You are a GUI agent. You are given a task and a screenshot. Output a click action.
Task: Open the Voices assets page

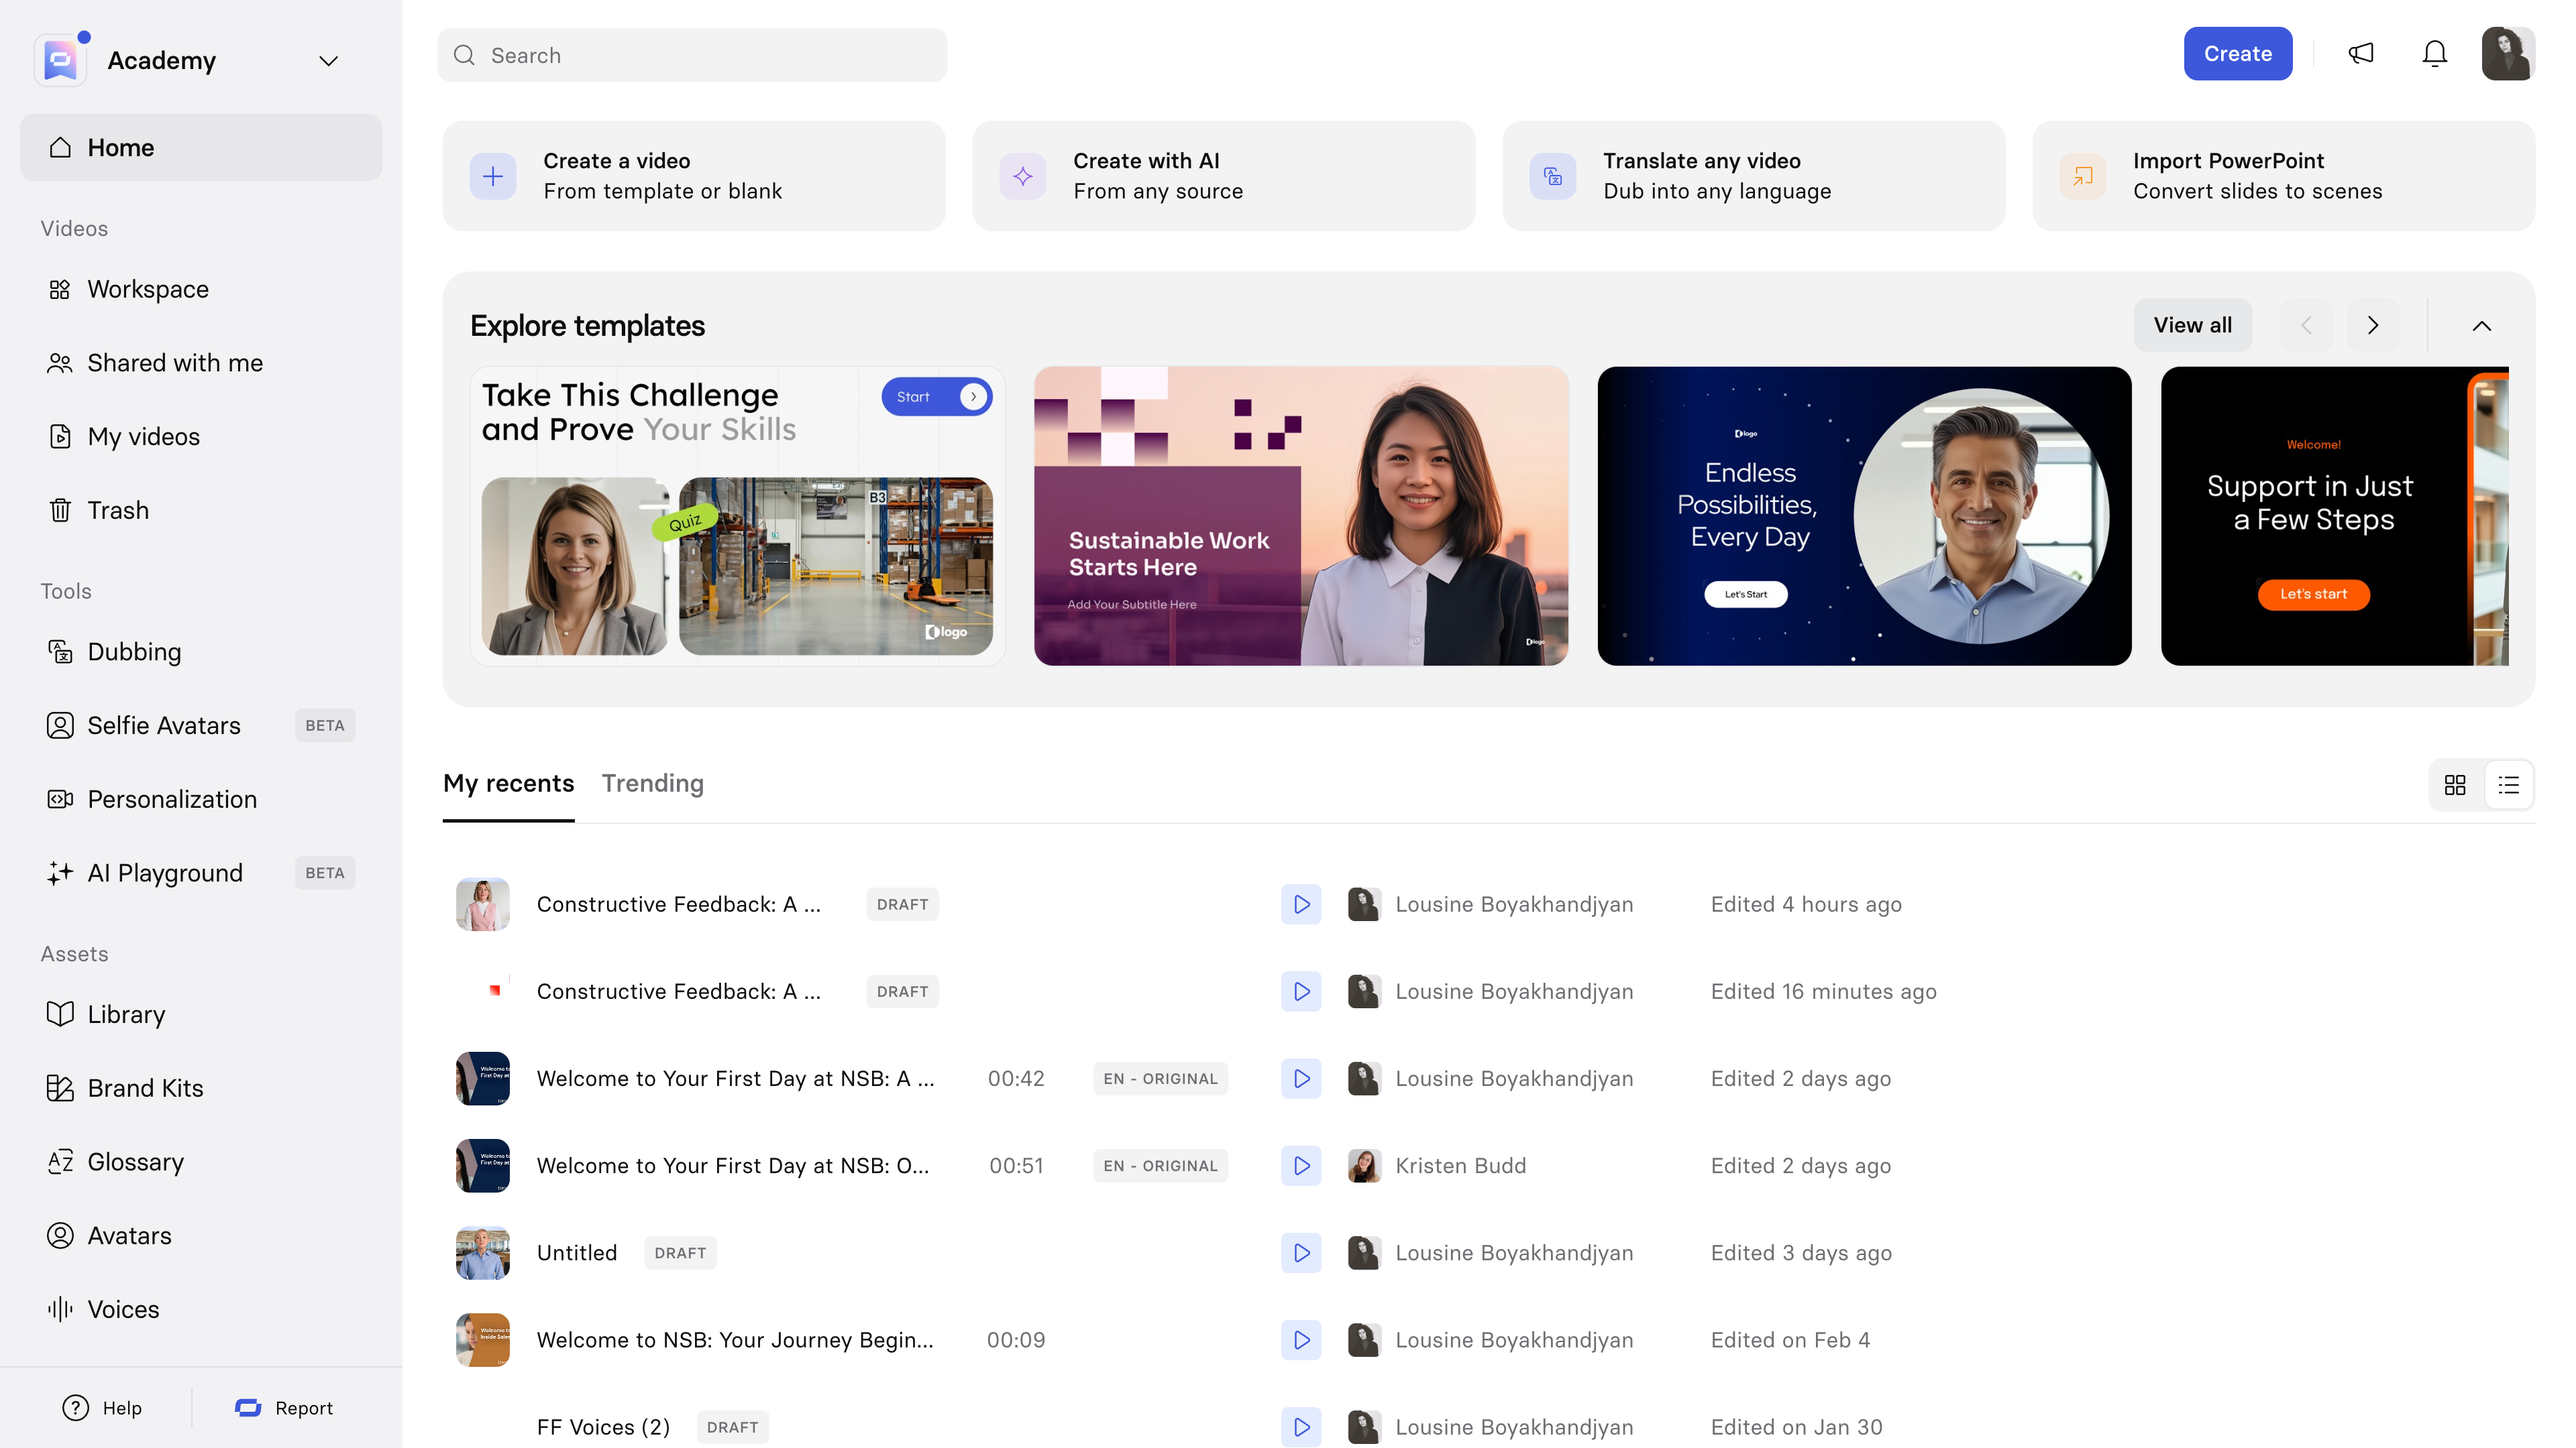coord(123,1309)
